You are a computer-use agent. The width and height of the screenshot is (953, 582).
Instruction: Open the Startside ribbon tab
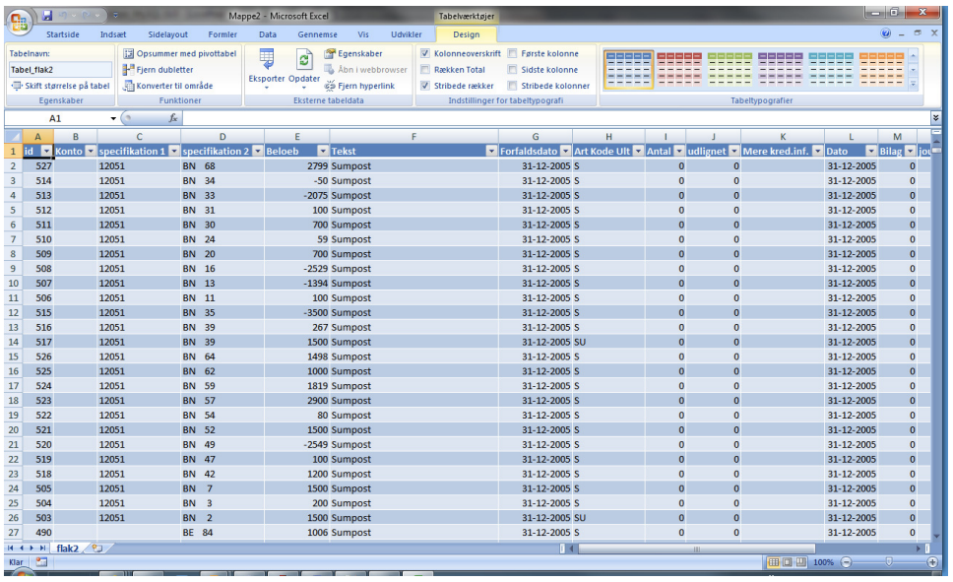(x=63, y=34)
